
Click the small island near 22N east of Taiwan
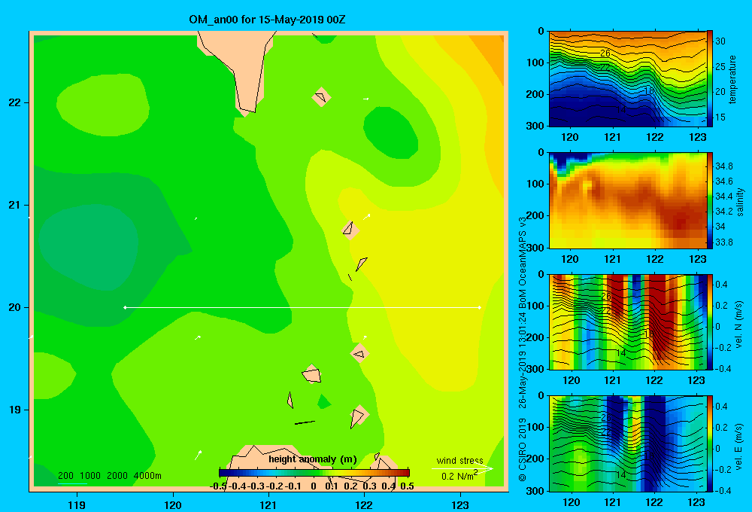pos(321,97)
